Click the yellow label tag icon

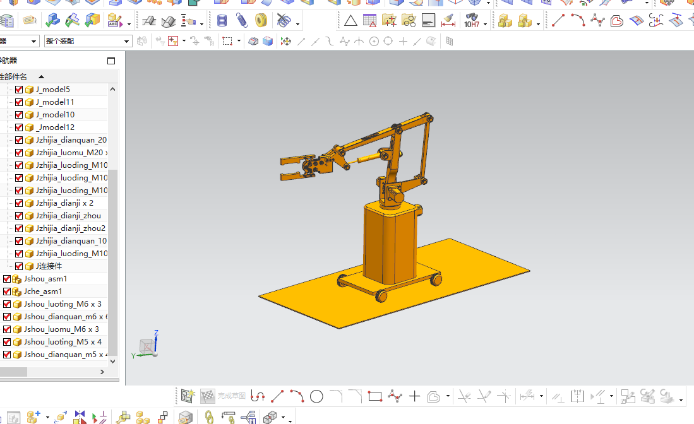click(30, 20)
